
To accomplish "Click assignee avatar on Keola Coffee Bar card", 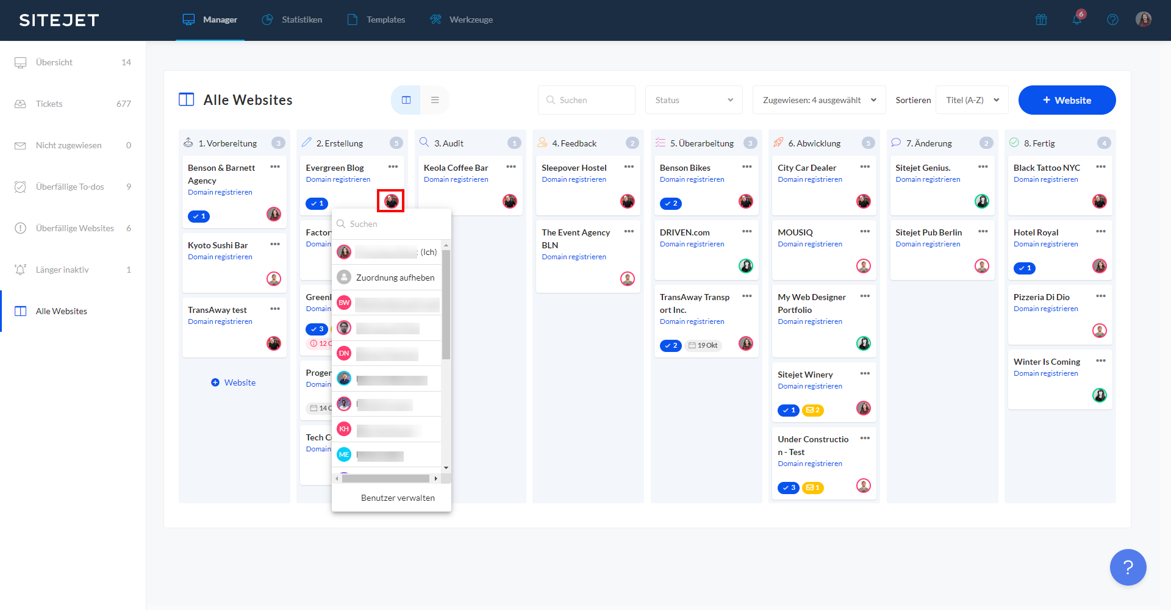I will coord(510,201).
